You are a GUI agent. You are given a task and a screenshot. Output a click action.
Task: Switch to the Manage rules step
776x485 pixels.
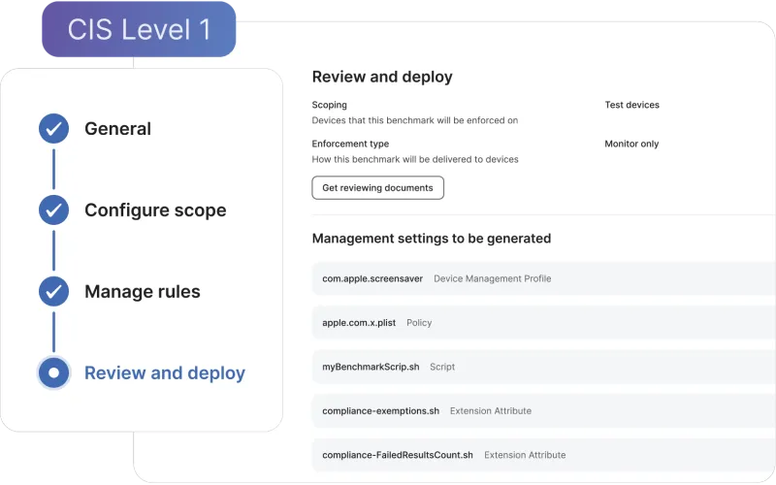tap(143, 292)
